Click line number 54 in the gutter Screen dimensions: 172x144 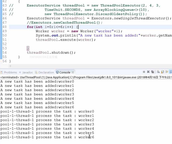(5, 53)
